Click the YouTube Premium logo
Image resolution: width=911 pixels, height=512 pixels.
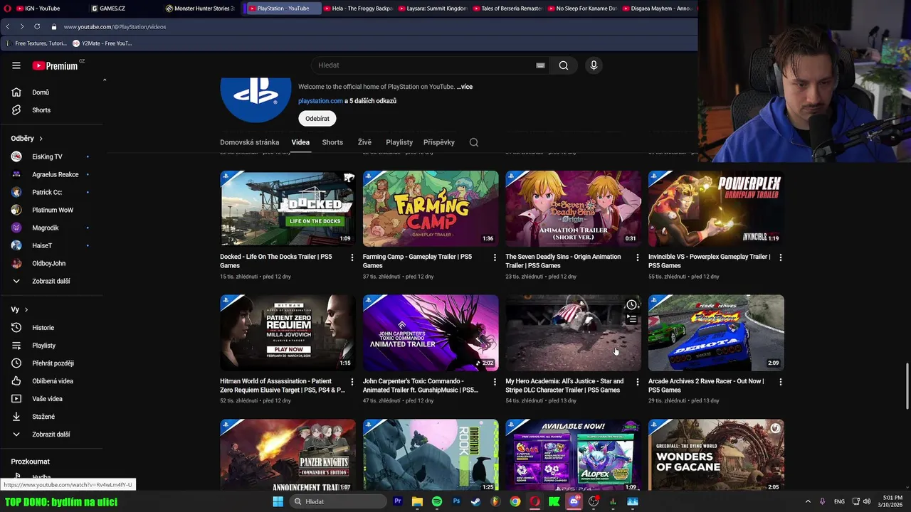click(x=55, y=65)
